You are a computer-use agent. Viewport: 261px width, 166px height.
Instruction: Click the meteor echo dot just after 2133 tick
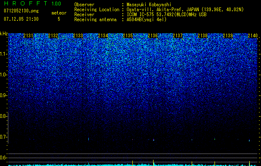[88, 139]
